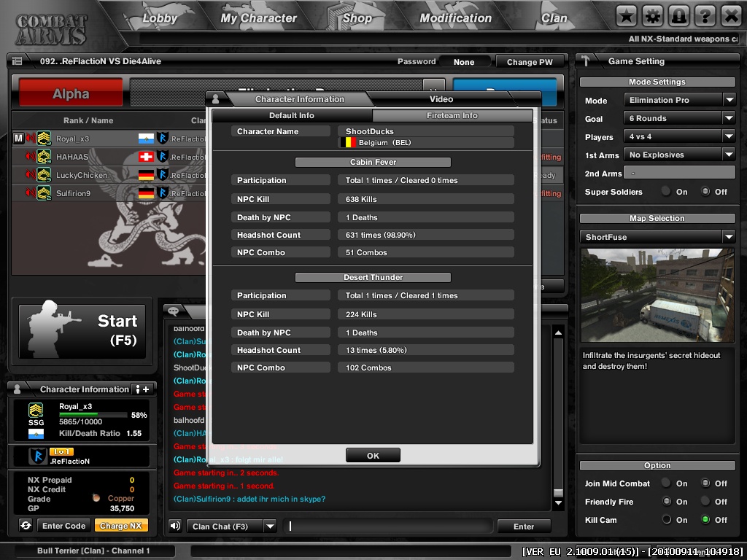This screenshot has width=747, height=560.
Task: Click the Swiss flag in HAHAAS's row
Action: click(x=146, y=157)
